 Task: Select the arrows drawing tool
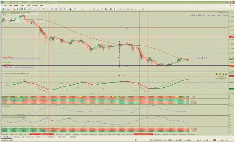pyautogui.click(x=106, y=9)
